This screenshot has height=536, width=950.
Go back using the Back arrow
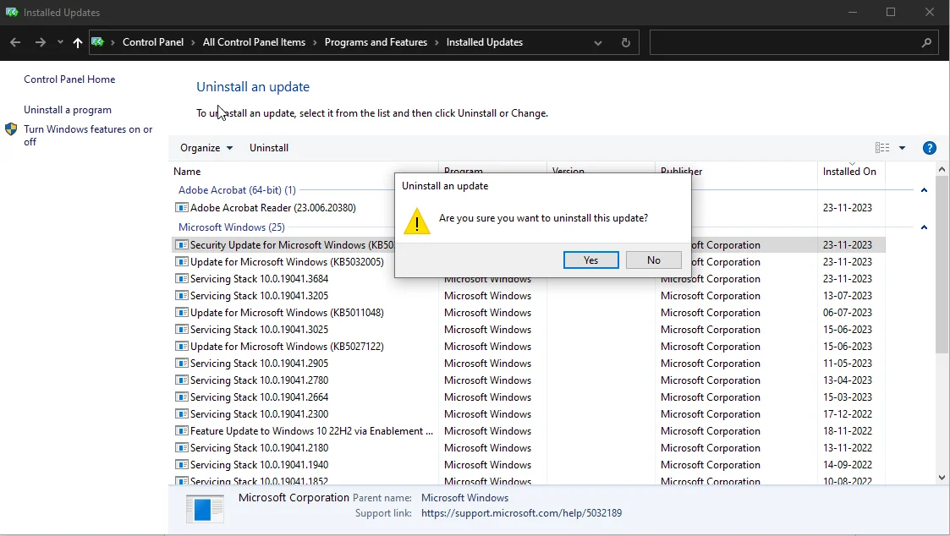(16, 42)
